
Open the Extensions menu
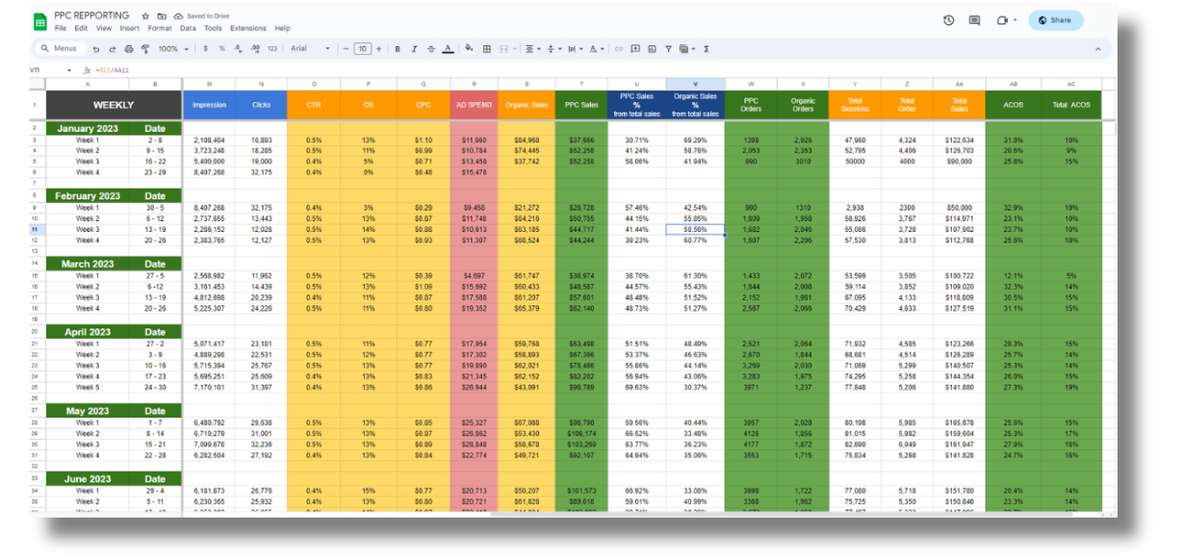click(248, 29)
